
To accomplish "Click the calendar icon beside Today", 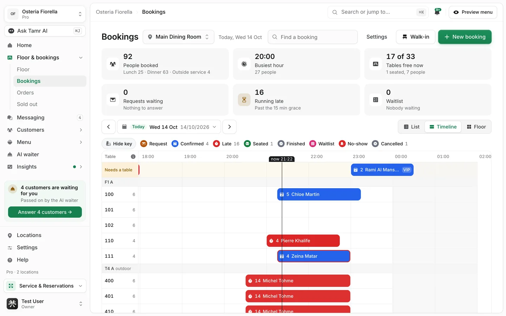I will (x=124, y=127).
